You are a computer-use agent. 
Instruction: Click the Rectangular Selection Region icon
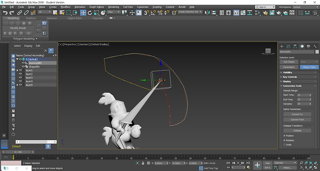tap(69, 13)
